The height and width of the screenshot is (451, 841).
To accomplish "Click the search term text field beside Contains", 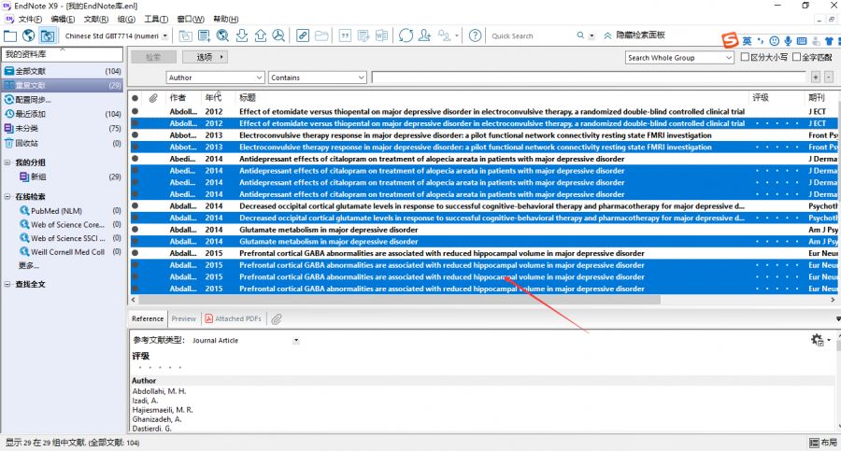I will click(589, 78).
